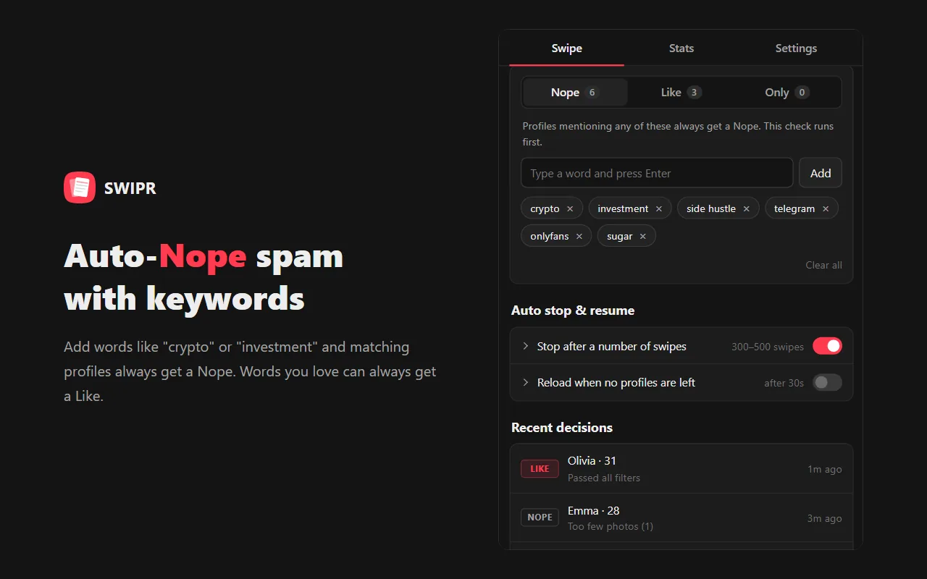Screen dimensions: 927x579
Task: Click the 3m ago timestamp
Action: point(825,518)
